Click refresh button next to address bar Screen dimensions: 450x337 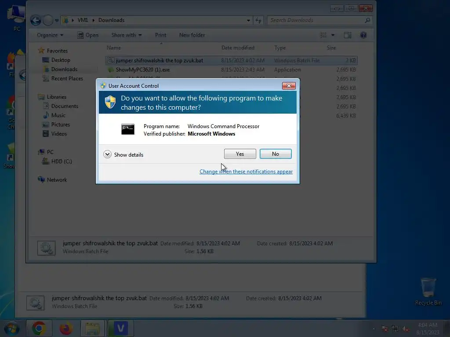point(258,20)
